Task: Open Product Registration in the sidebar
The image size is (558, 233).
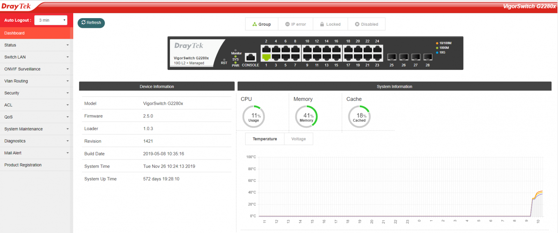Action: 37,165
